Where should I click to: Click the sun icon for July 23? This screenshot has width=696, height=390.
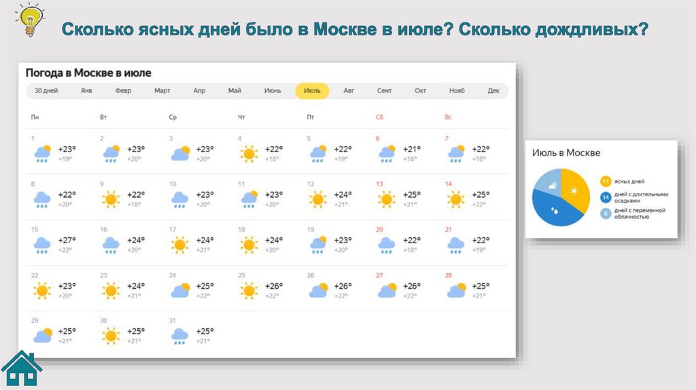coord(111,291)
